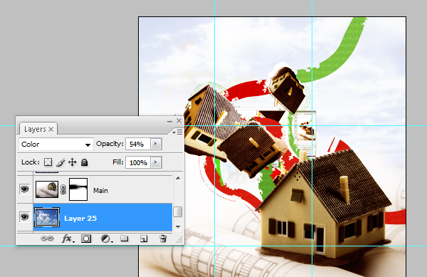Viewport: 427px width, 277px height.
Task: Select the Layer 25 name
Action: (80, 218)
